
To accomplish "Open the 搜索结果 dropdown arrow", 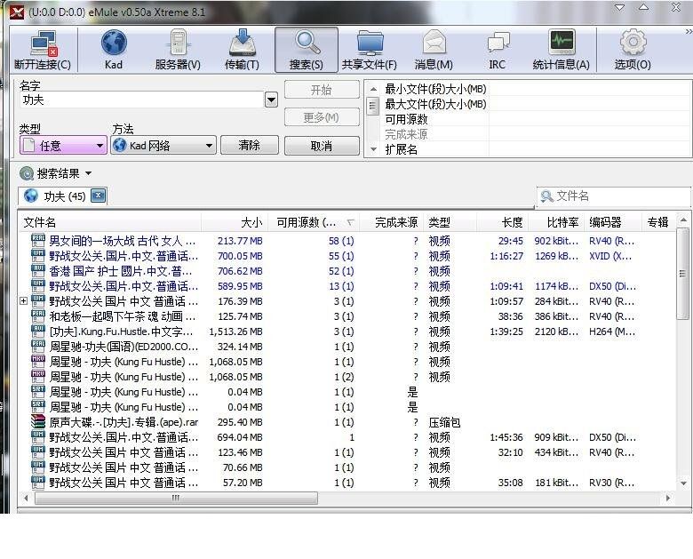I will [x=88, y=173].
